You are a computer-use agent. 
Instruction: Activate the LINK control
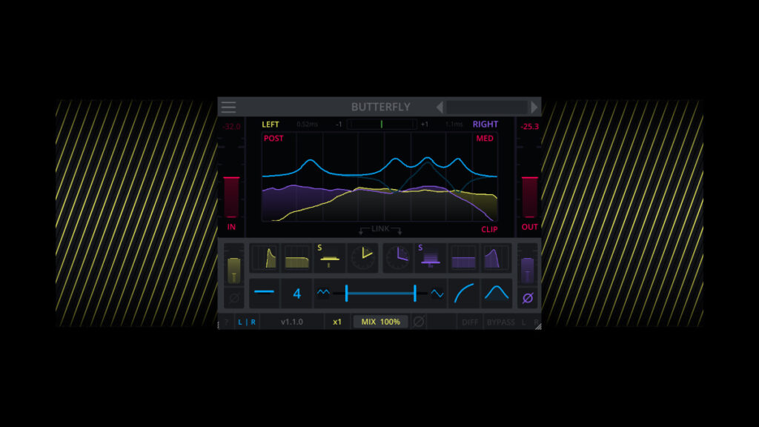click(x=380, y=228)
